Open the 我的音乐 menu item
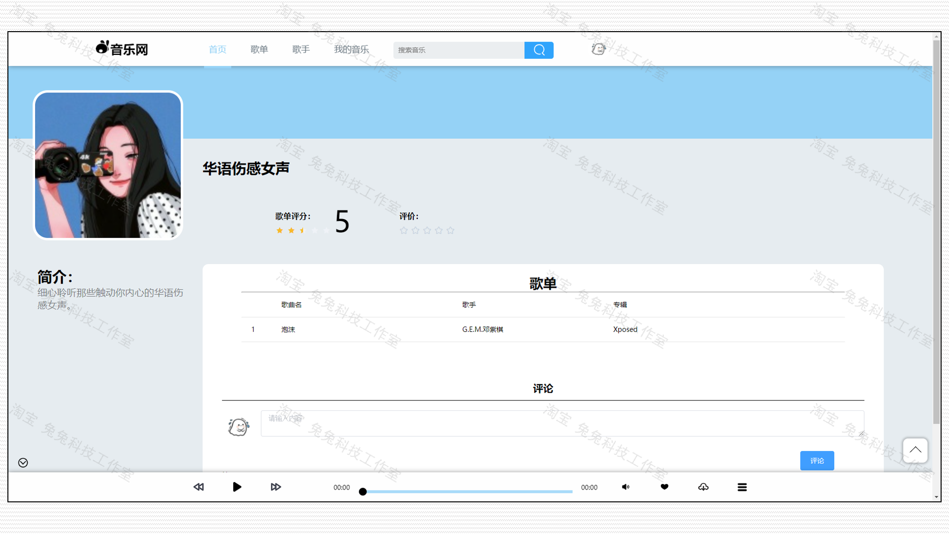This screenshot has height=534, width=949. pyautogui.click(x=351, y=49)
